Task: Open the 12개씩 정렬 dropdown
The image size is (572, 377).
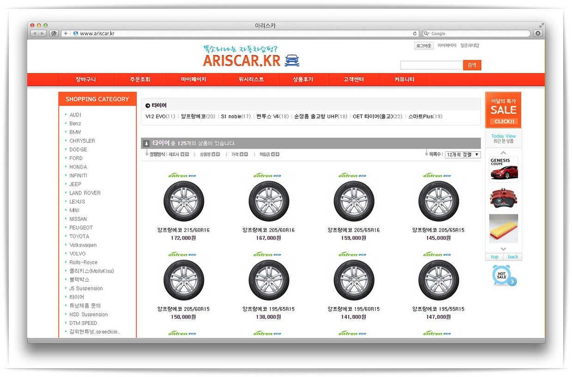Action: tap(462, 155)
